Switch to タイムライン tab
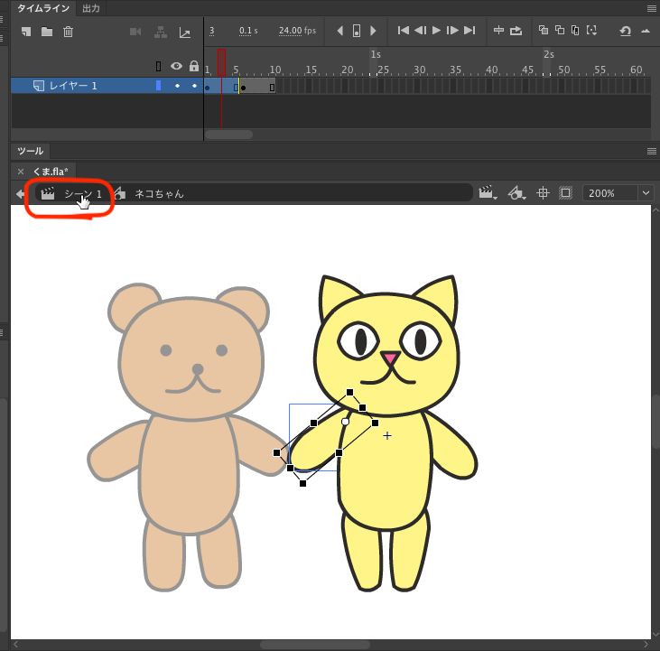 pos(43,8)
